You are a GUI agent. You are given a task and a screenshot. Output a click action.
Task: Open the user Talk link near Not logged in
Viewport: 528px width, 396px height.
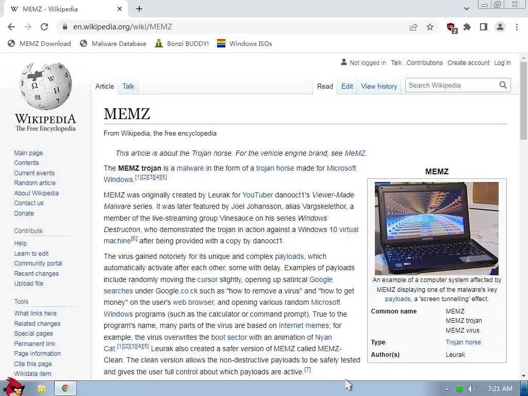tap(397, 62)
